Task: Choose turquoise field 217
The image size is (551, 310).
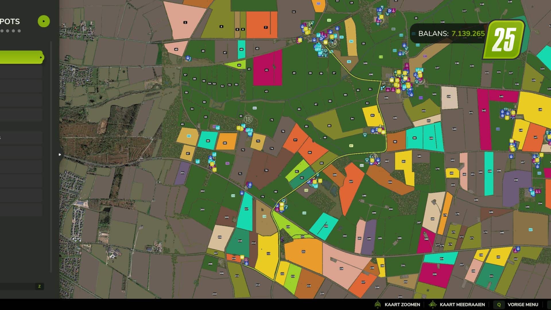Action: tap(245, 212)
